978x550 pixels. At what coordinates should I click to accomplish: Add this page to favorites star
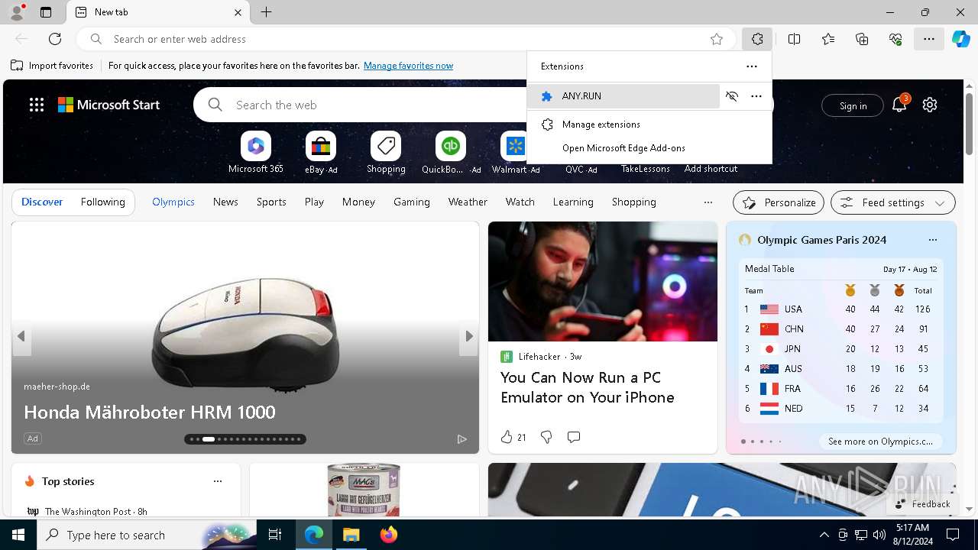click(717, 39)
